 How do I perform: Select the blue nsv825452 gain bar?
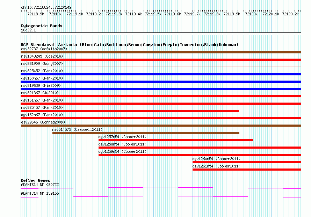click(161, 74)
